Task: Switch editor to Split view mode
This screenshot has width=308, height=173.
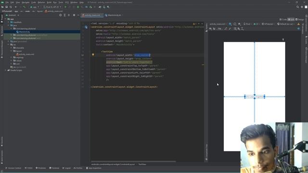Action: point(291,19)
